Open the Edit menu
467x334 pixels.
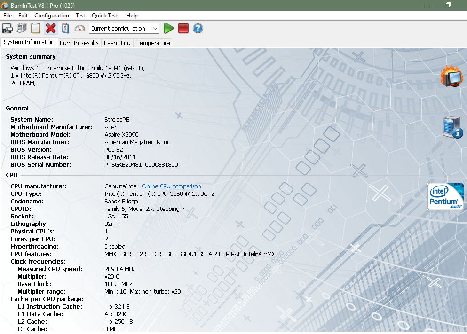23,16
